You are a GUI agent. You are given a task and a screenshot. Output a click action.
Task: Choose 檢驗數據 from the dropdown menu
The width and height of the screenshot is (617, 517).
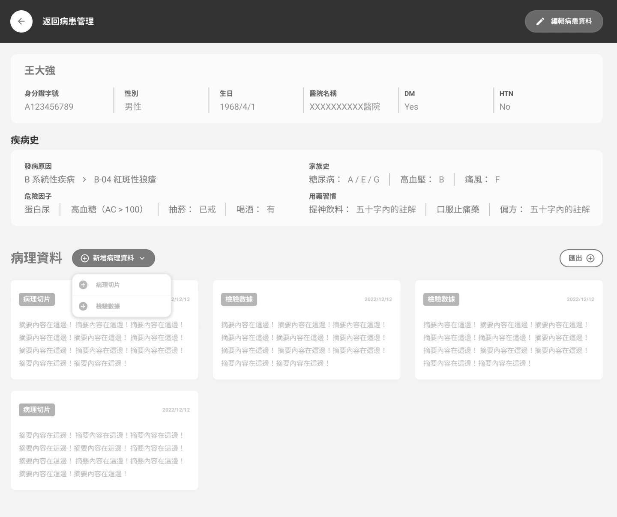(108, 306)
